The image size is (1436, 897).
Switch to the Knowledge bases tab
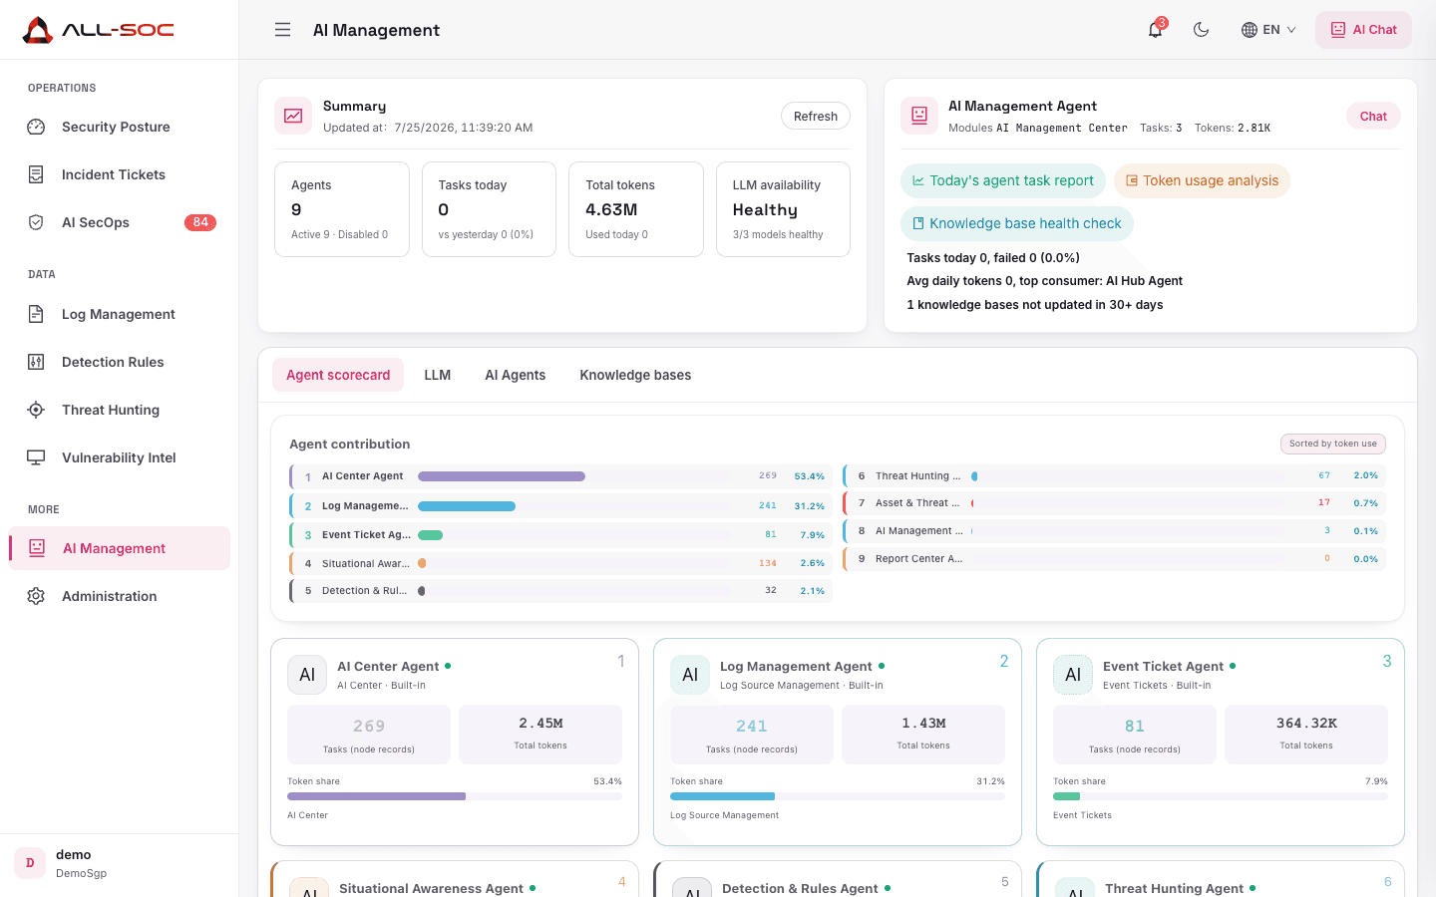pos(635,375)
